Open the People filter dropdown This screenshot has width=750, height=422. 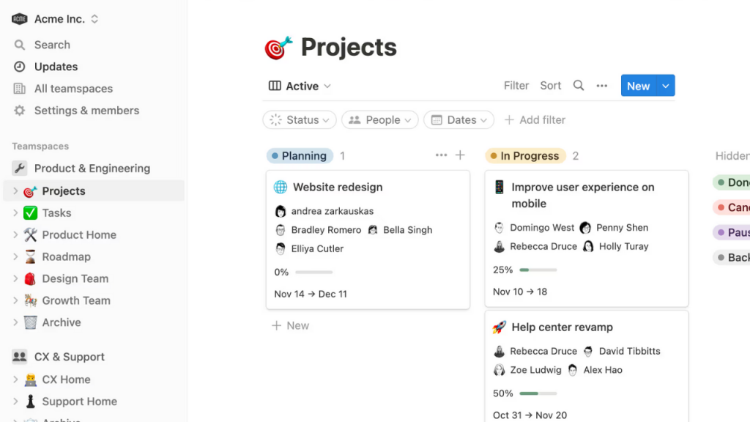click(380, 120)
